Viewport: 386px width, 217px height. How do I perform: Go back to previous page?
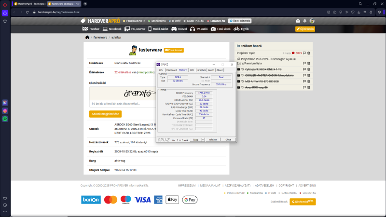pos(14,12)
